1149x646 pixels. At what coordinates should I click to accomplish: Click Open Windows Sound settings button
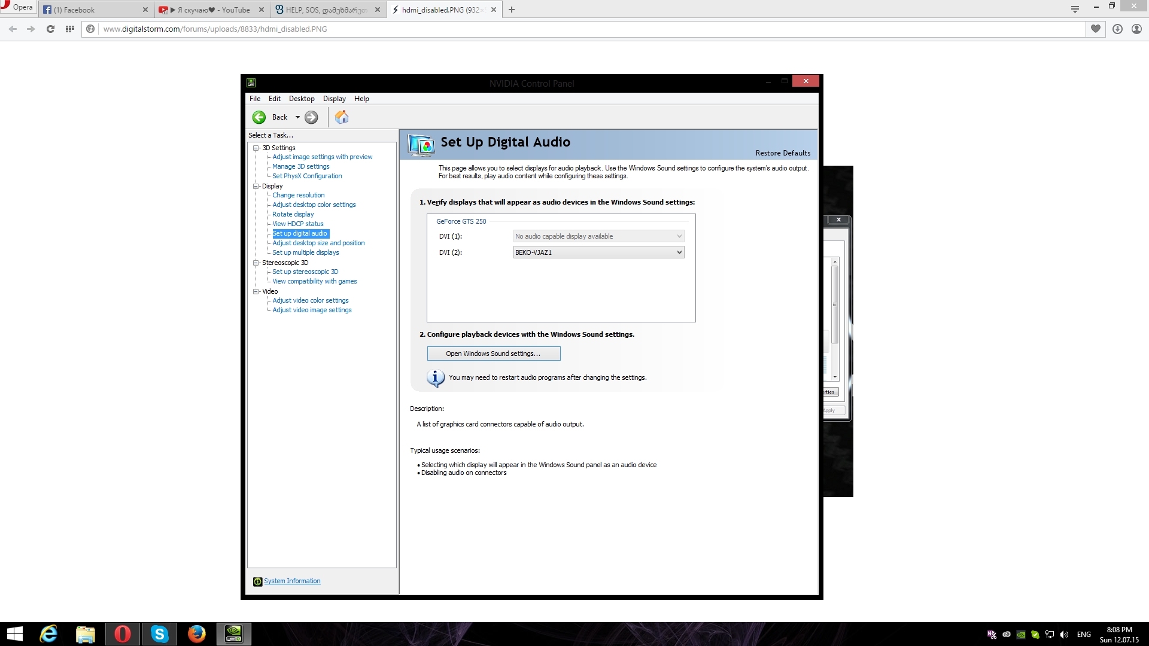(493, 354)
